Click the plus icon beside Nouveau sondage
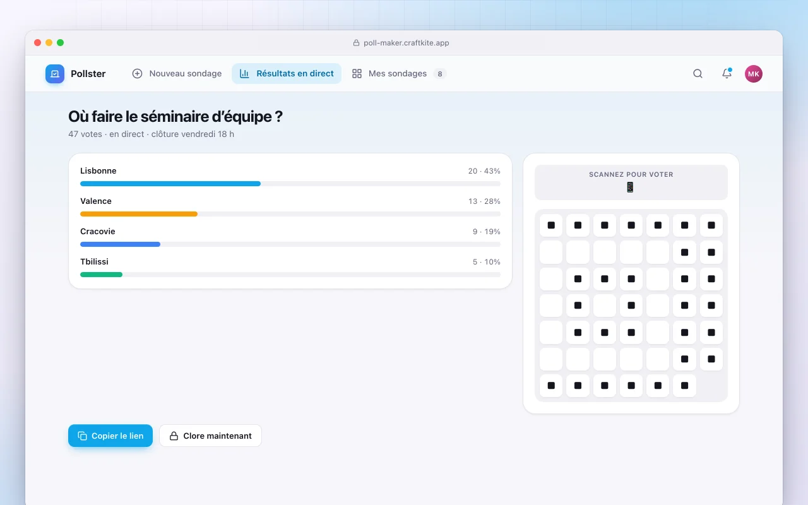The height and width of the screenshot is (505, 808). [x=137, y=74]
